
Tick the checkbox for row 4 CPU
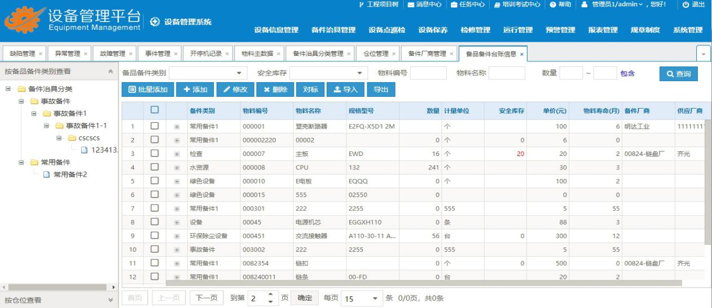coord(153,167)
